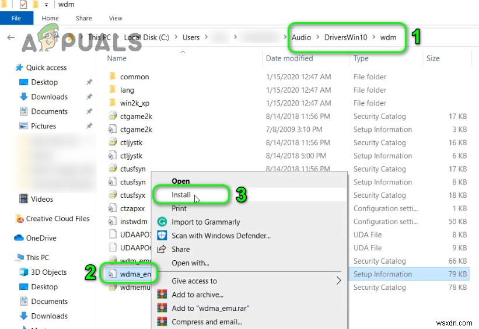Sort by the Size column header
The height and width of the screenshot is (329, 479).
point(433,58)
